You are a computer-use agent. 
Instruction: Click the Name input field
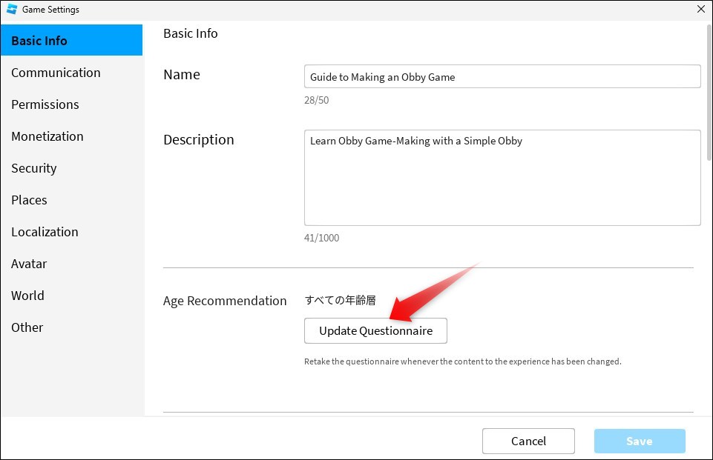502,76
